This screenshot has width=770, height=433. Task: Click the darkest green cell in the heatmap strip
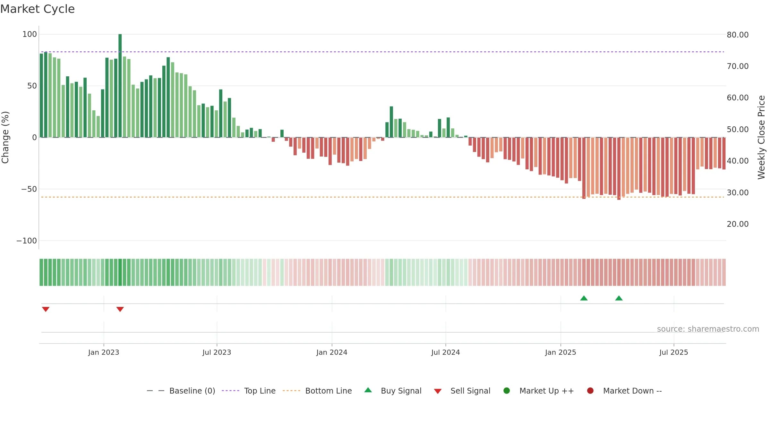[x=120, y=272]
